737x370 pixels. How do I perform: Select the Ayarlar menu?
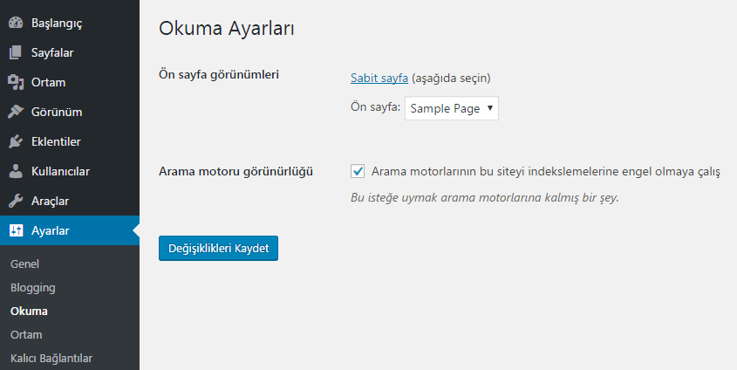click(x=70, y=230)
